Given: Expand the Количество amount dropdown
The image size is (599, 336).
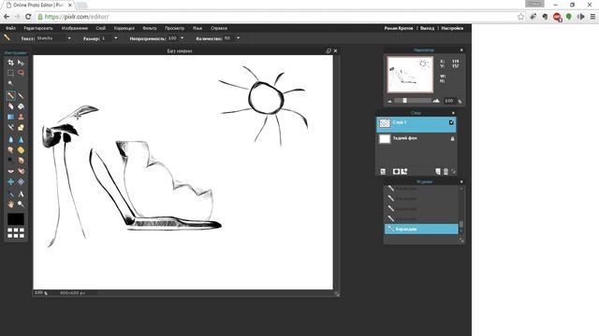Looking at the screenshot, I should point(238,38).
